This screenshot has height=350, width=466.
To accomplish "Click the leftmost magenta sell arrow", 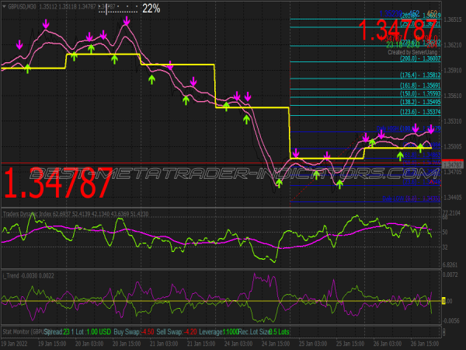I will click(20, 46).
